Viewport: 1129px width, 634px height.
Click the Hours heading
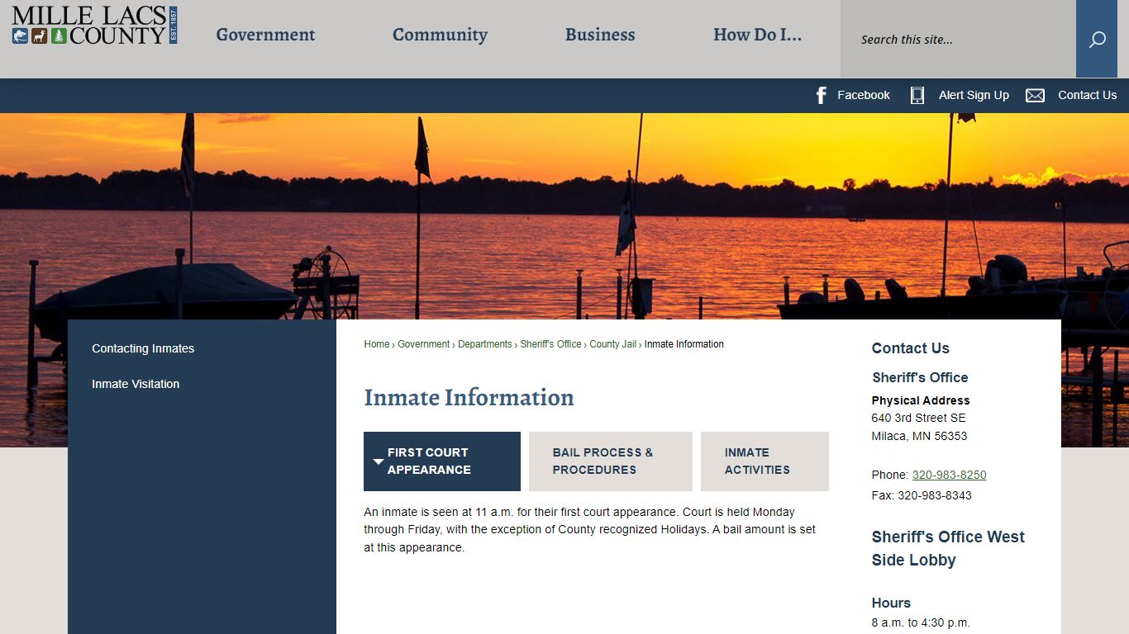coord(891,603)
